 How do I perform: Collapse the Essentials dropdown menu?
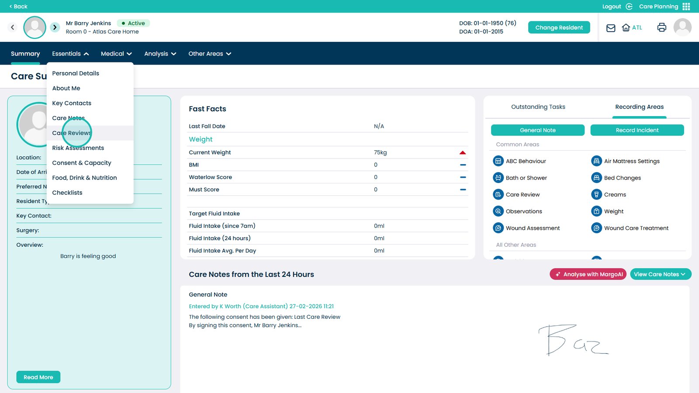tap(70, 54)
